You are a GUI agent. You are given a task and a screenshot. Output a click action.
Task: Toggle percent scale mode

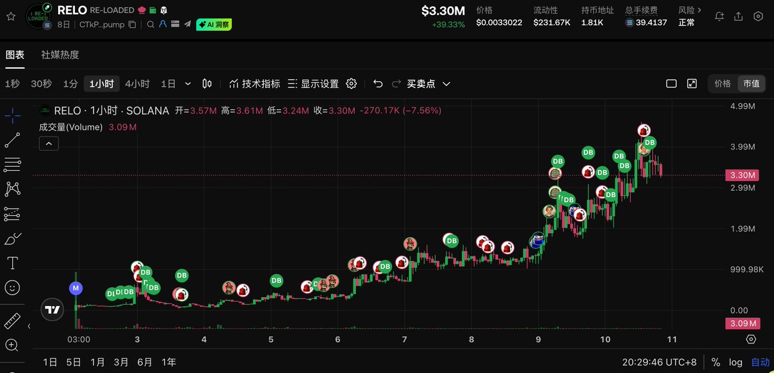coord(716,362)
